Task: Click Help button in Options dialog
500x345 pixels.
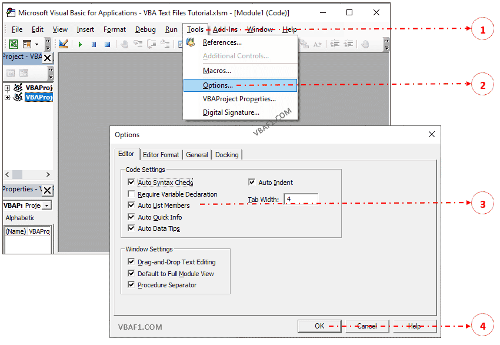Action: 415,326
